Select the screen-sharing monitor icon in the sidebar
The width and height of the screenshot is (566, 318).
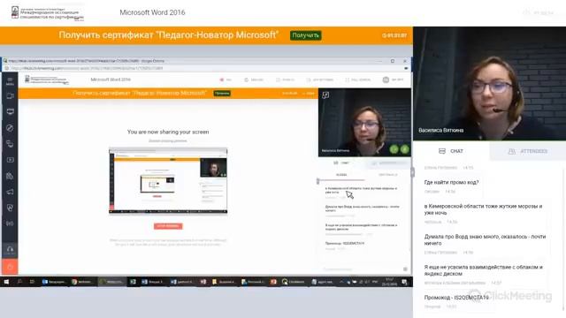[10, 112]
